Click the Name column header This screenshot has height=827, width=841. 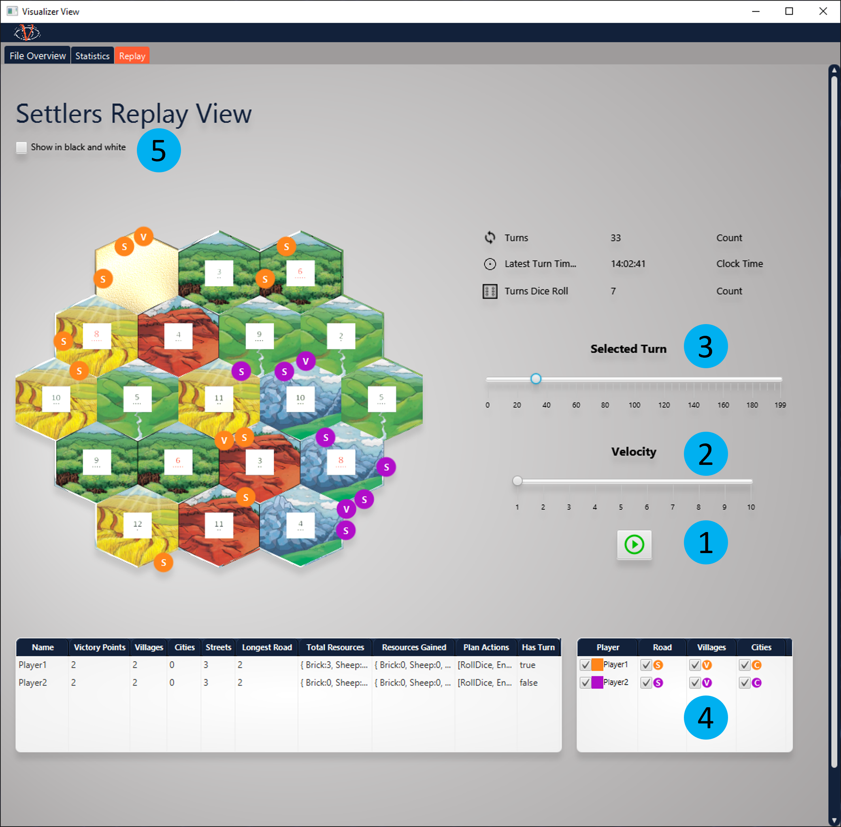point(42,647)
